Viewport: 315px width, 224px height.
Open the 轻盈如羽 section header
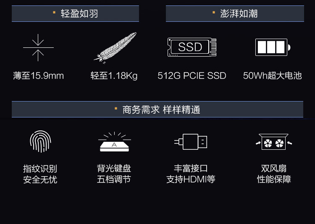click(x=75, y=14)
